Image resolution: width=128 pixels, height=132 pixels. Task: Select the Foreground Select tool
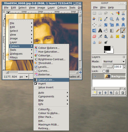[x=94, y=19]
